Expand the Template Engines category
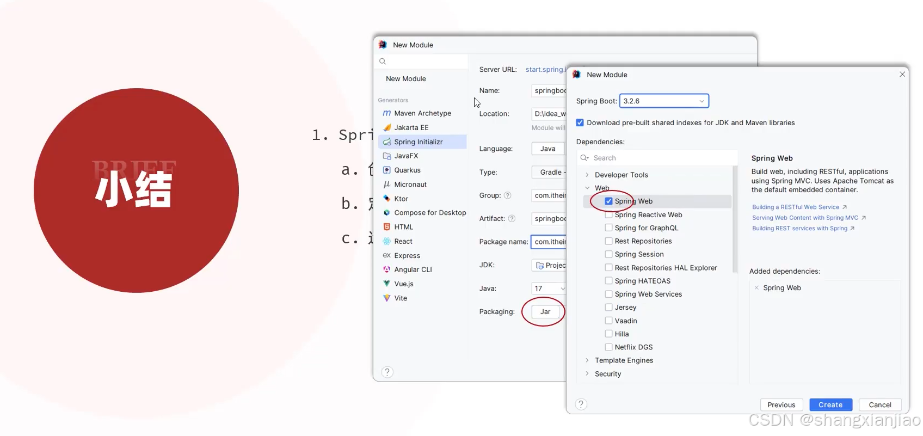Image resolution: width=923 pixels, height=436 pixels. click(587, 360)
